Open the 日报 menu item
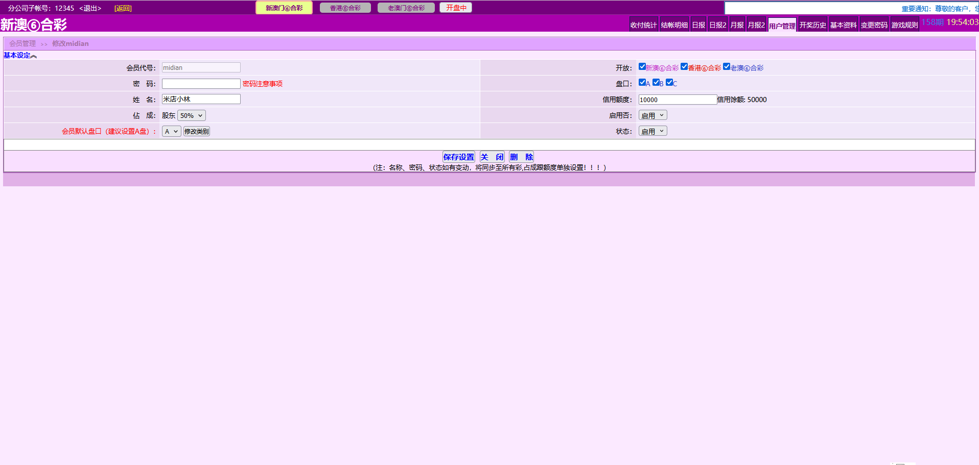 [698, 25]
